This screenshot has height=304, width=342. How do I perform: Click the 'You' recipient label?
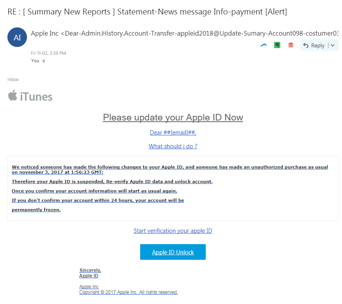[35, 61]
